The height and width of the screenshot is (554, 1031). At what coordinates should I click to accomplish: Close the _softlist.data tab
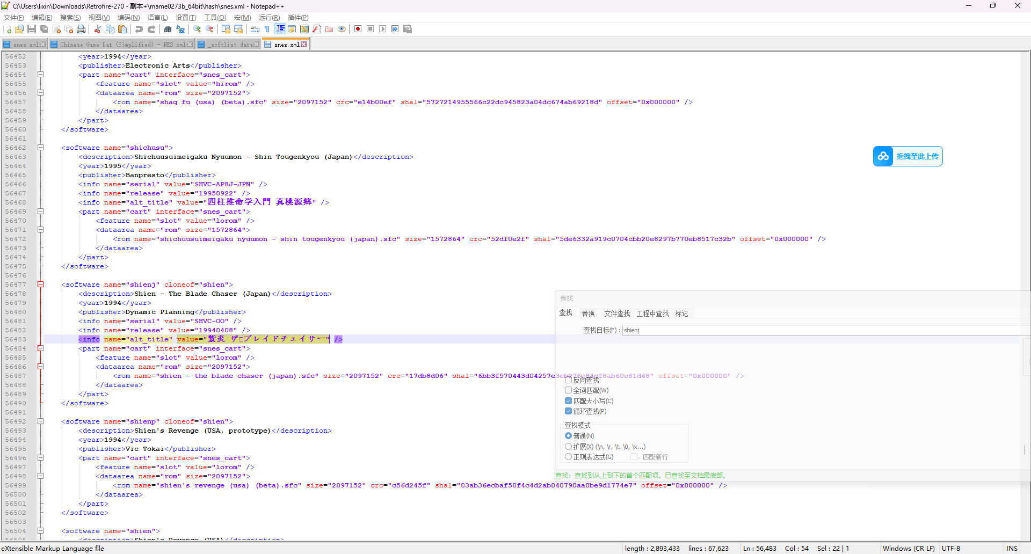(x=256, y=45)
